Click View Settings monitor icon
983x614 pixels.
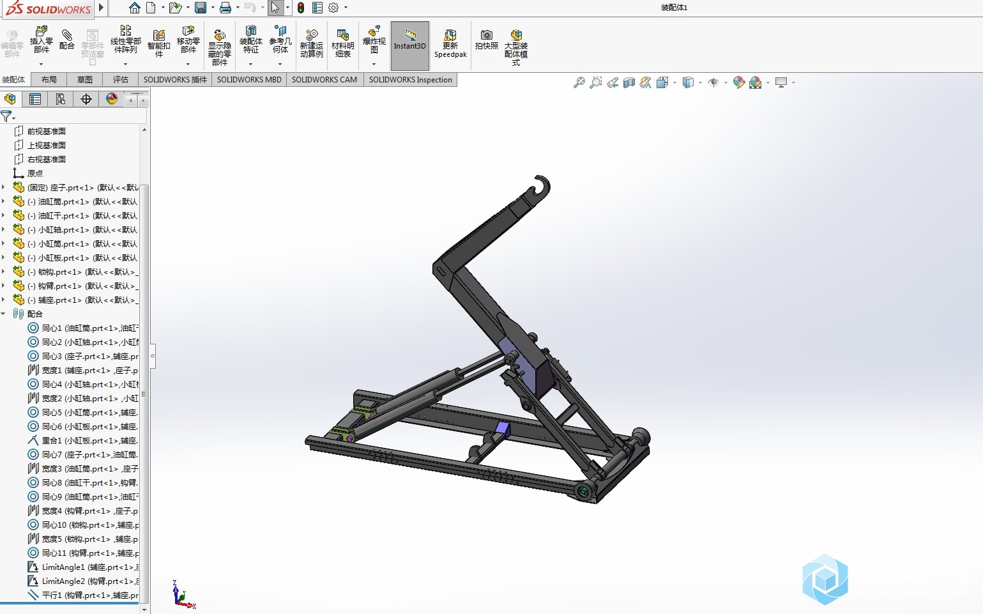781,82
